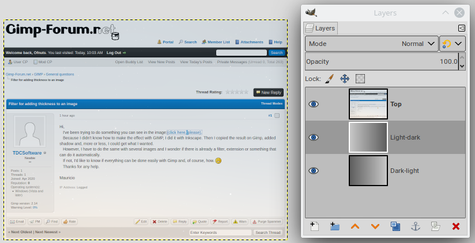Anchor the floating layer
475x243 pixels.
coord(415,226)
